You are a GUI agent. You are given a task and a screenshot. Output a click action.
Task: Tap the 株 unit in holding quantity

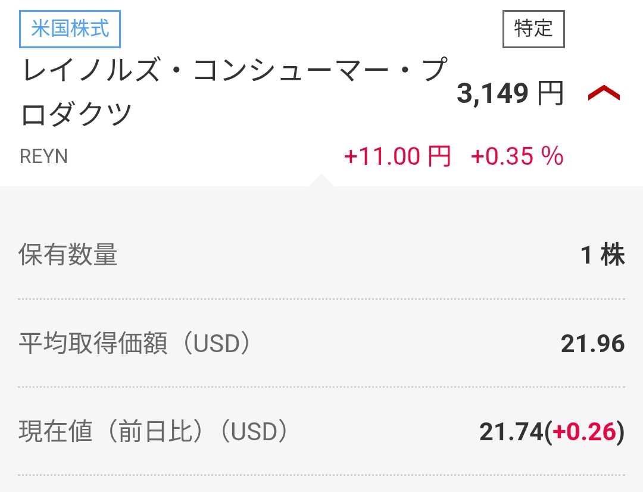(613, 255)
